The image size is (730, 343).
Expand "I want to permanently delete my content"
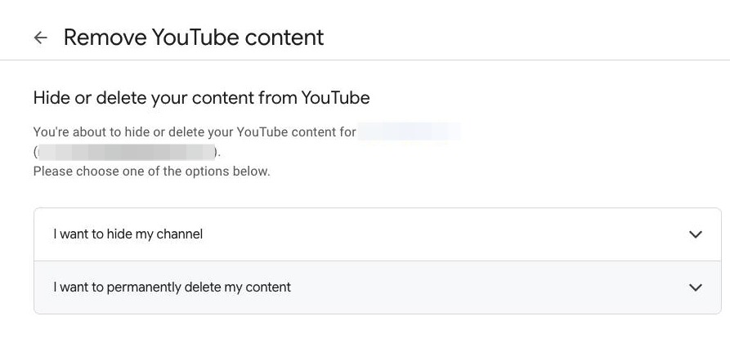[x=172, y=287]
